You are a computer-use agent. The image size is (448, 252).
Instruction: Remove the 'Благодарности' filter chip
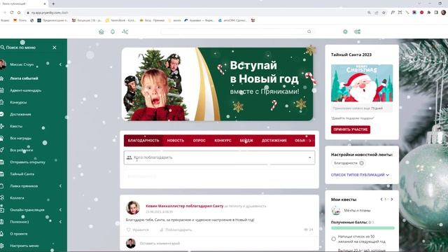(x=361, y=163)
